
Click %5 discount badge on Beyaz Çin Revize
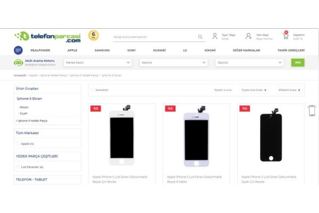[x=96, y=109]
